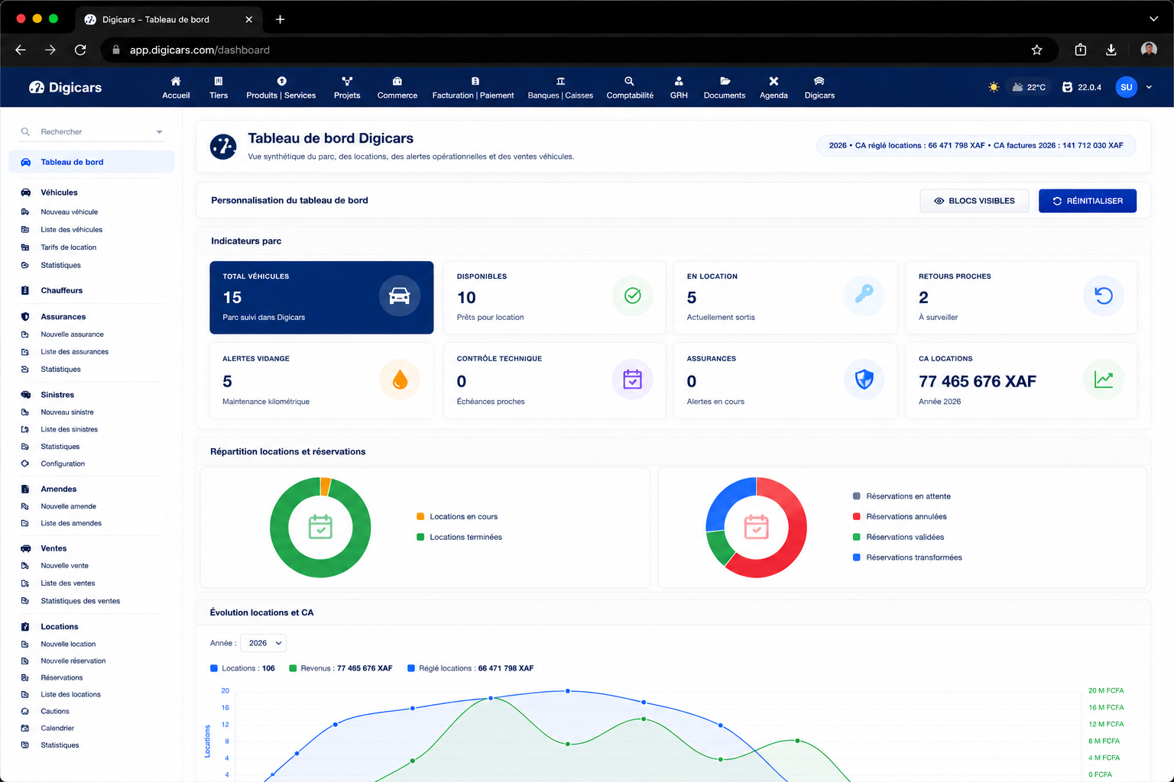Click the Commerce shop icon
Viewport: 1174px width, 782px height.
pos(397,81)
